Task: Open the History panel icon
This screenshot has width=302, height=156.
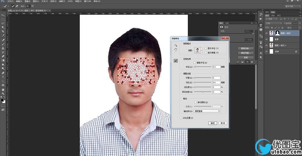Action: (x=261, y=14)
